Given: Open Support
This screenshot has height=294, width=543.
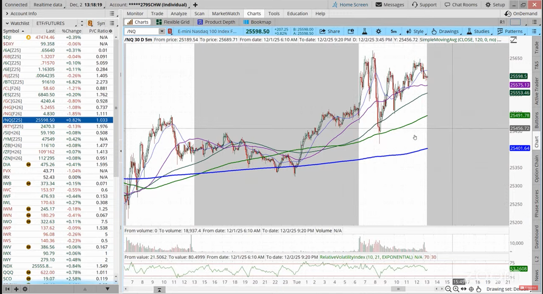Looking at the screenshot, I should 424,5.
